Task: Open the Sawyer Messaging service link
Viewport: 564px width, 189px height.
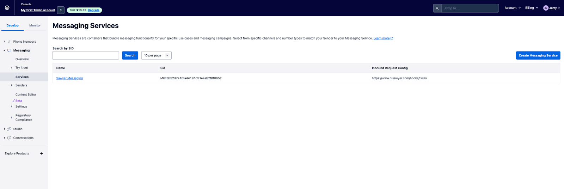Action: click(x=69, y=78)
